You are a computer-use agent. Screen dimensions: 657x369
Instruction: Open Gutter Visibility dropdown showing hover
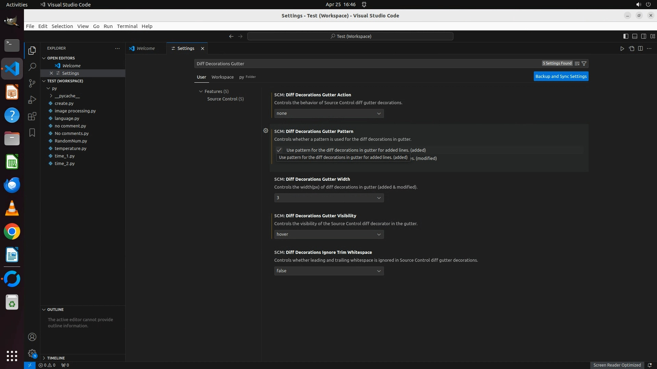pyautogui.click(x=328, y=234)
